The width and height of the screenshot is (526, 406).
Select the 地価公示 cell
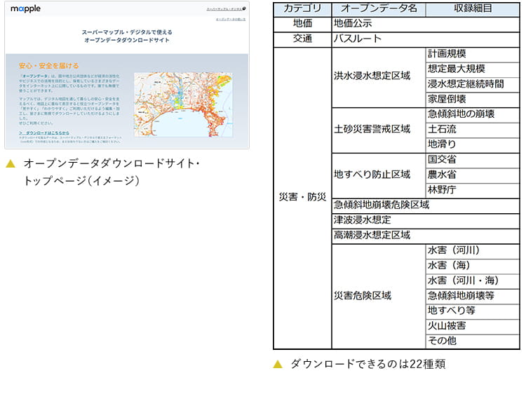(426, 24)
